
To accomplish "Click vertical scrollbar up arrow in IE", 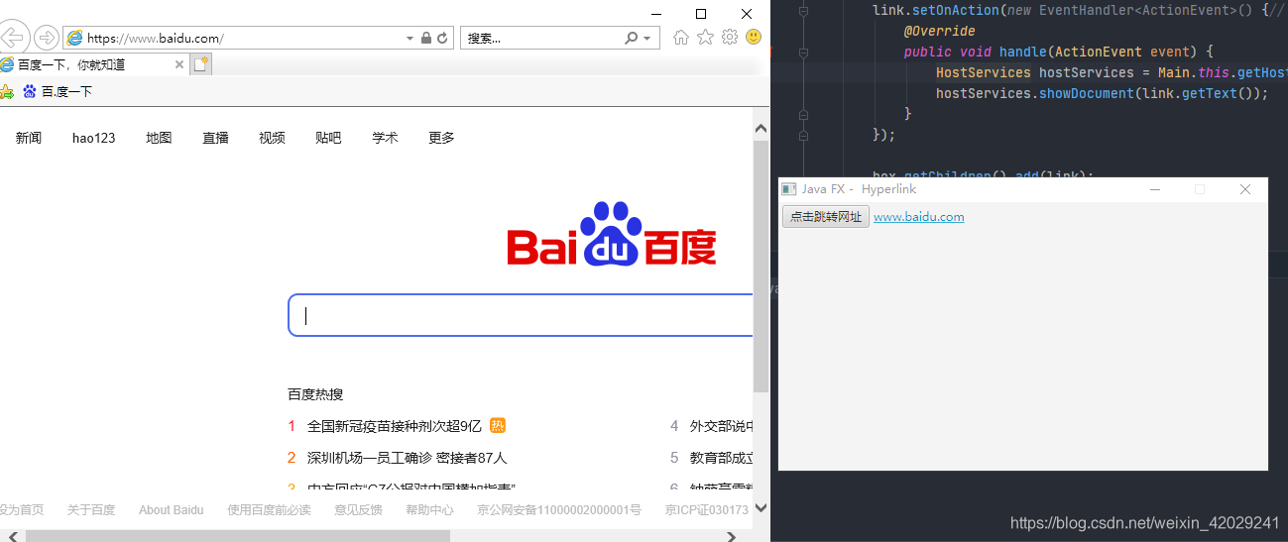I will [x=761, y=129].
